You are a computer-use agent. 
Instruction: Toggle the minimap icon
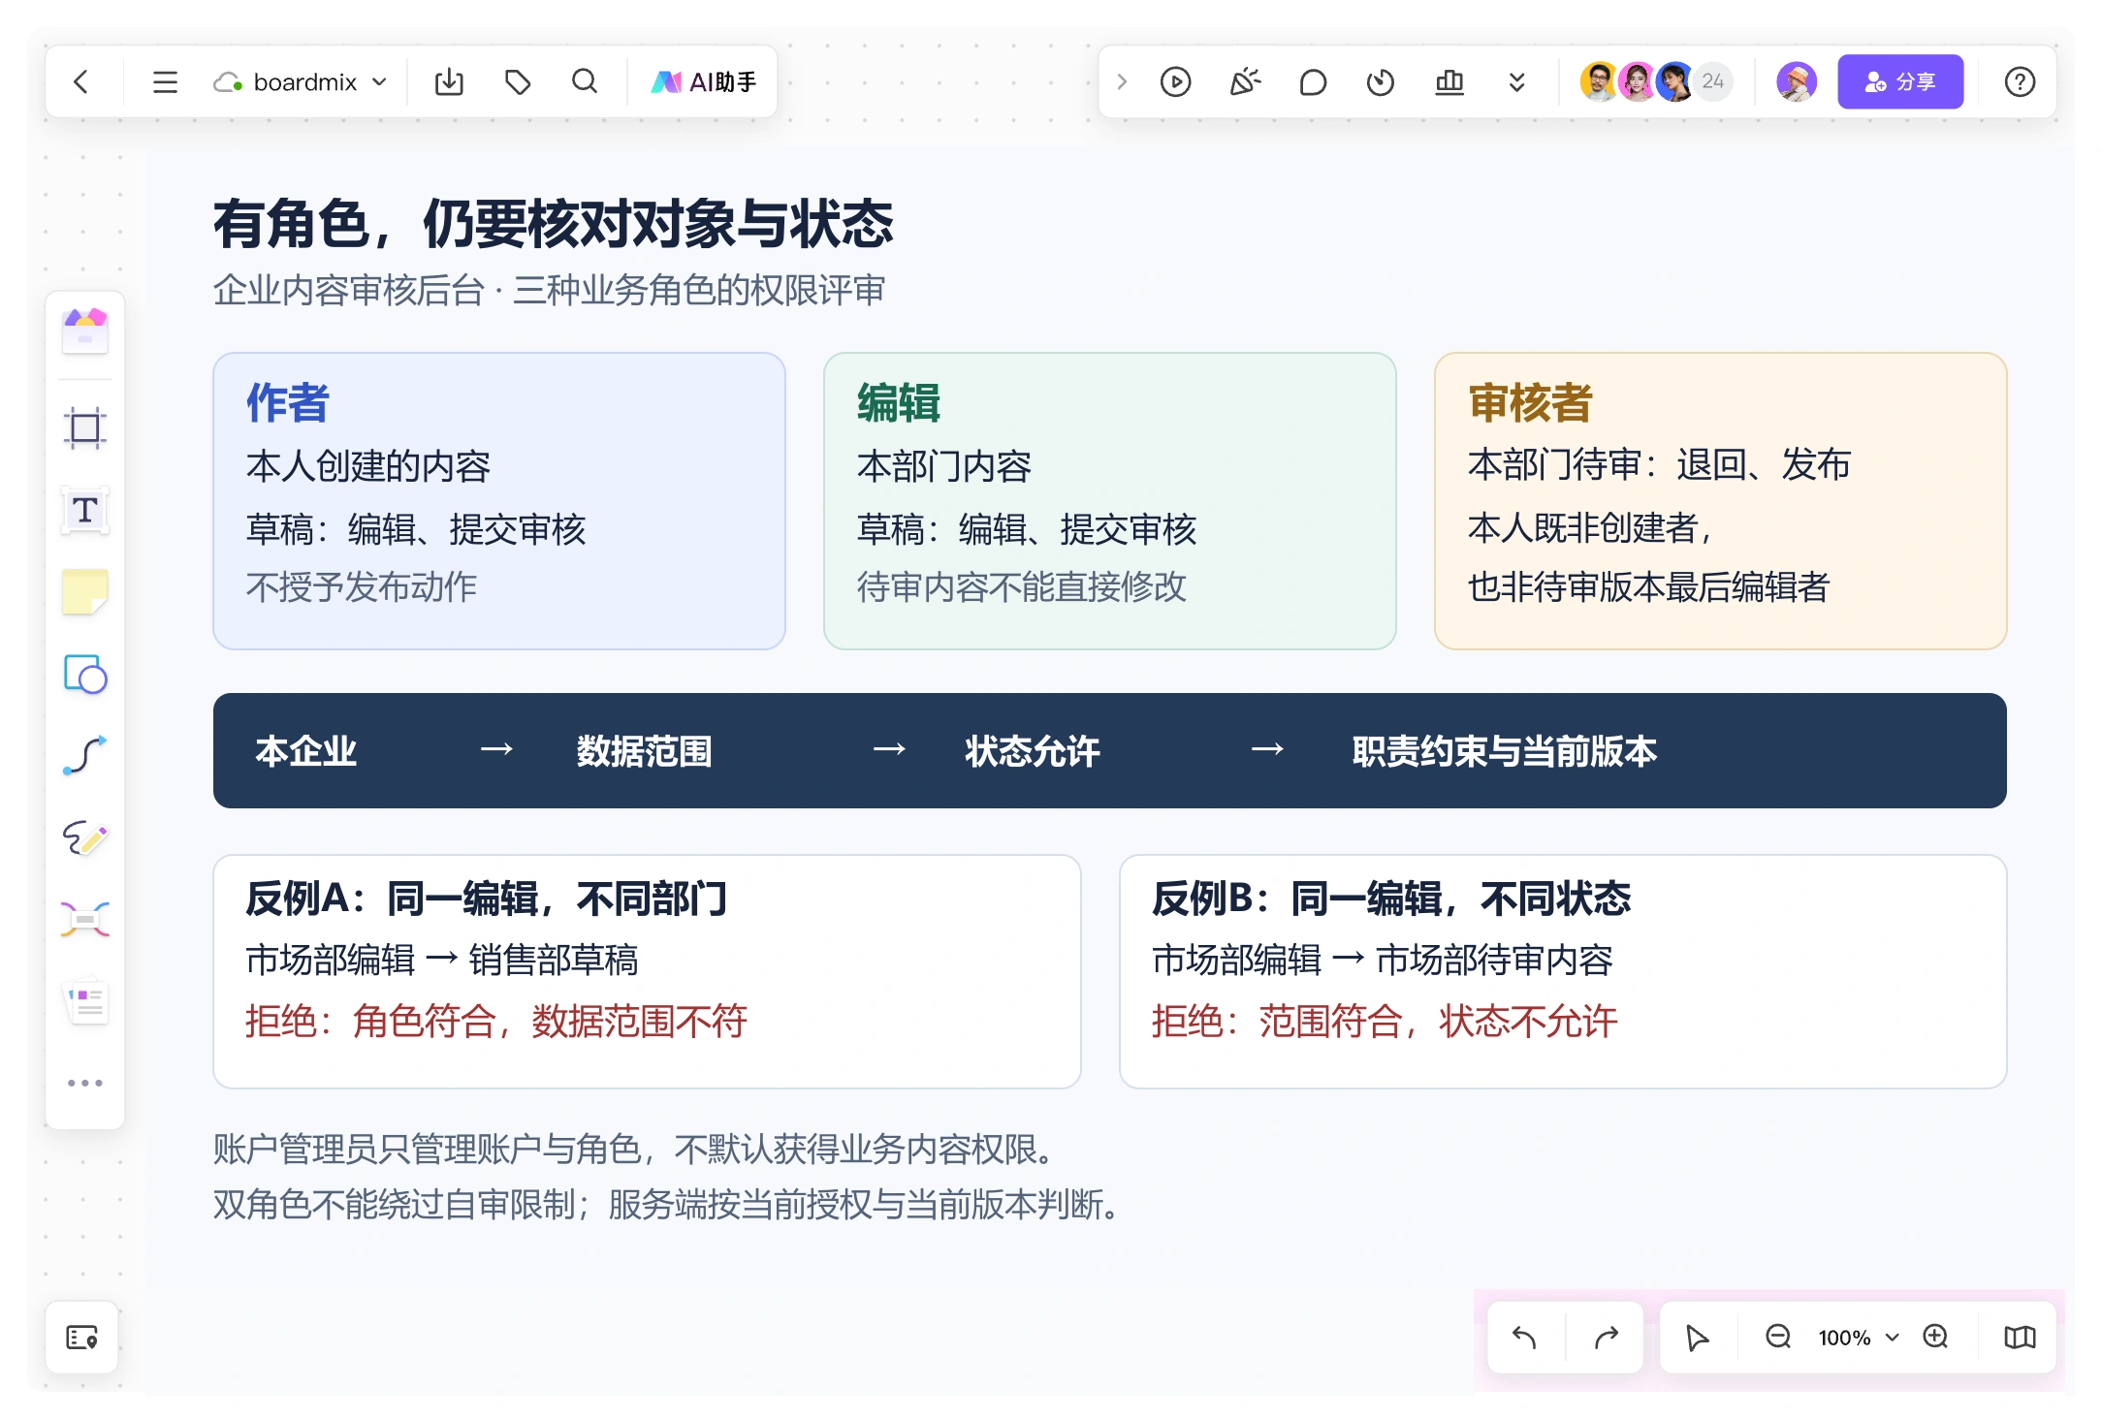point(2020,1338)
